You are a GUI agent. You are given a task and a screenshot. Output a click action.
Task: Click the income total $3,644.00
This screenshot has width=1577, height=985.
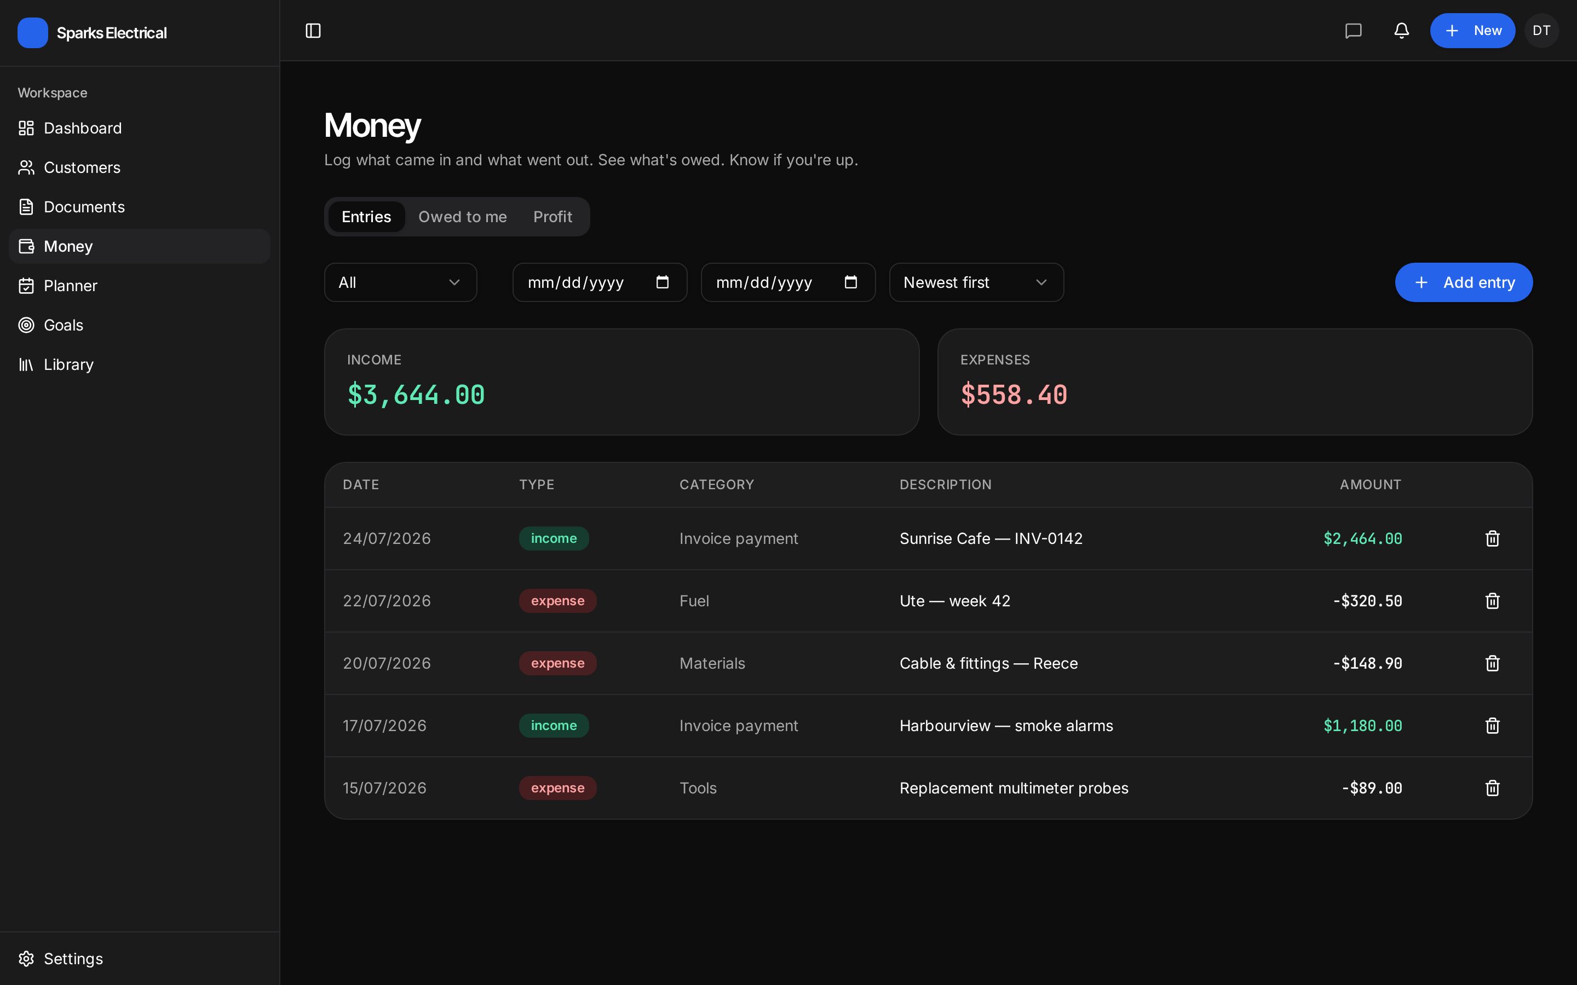coord(416,395)
